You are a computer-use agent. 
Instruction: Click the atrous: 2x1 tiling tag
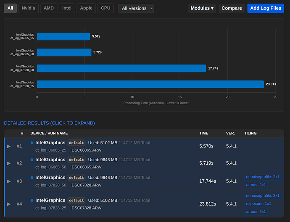click(x=256, y=185)
